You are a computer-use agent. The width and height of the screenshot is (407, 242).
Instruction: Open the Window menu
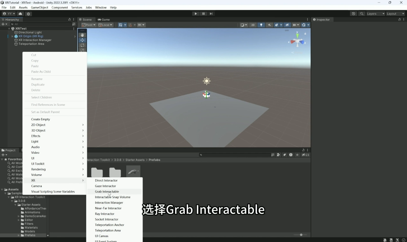pos(101,7)
